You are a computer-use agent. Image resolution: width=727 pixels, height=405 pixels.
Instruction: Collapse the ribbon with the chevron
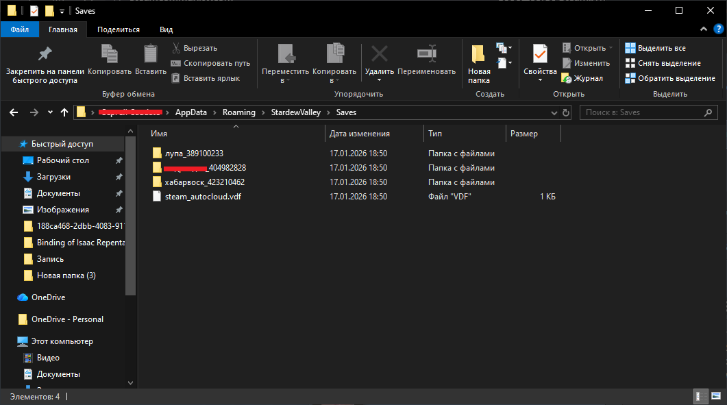click(703, 29)
